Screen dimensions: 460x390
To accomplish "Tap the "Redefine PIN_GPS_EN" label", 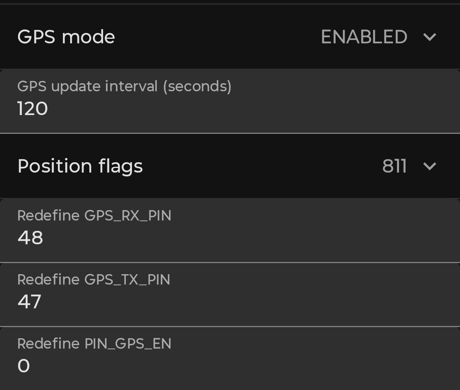I will (94, 344).
